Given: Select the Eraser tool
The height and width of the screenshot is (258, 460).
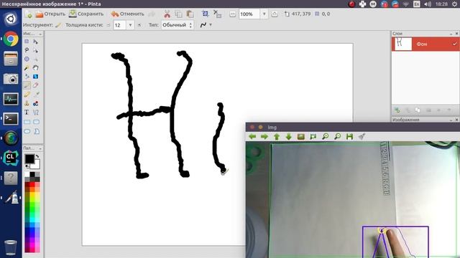Looking at the screenshot, I should (x=36, y=85).
